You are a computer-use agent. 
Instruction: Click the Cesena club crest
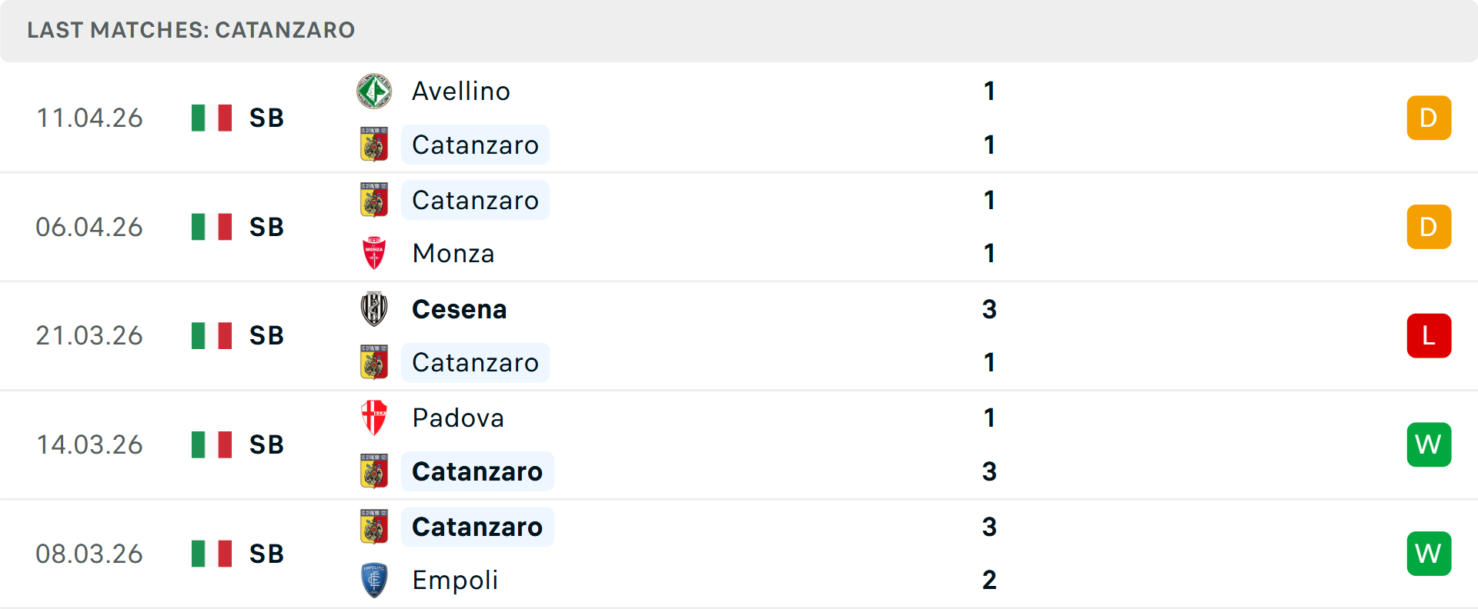tap(374, 309)
